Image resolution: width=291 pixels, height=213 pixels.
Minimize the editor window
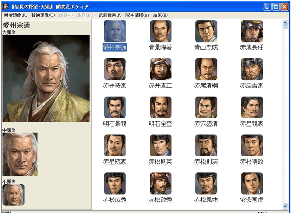[x=267, y=7]
